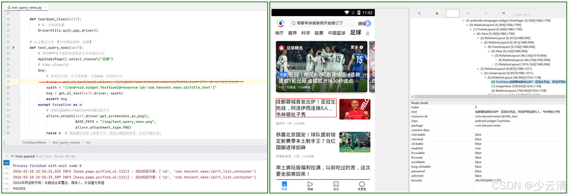Click the white search field in hierarchy toolbar
The height and width of the screenshot is (195, 568).
pyautogui.click(x=452, y=13)
